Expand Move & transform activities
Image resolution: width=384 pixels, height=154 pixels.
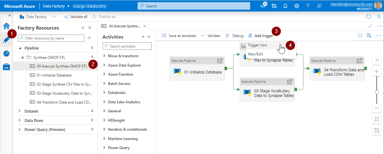pyautogui.click(x=104, y=56)
